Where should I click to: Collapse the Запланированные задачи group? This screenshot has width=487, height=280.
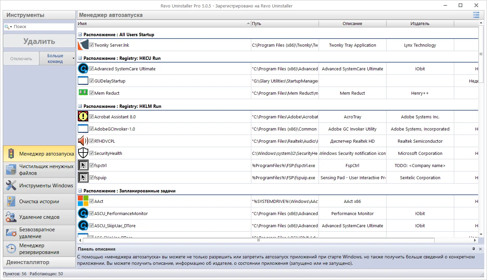pyautogui.click(x=80, y=191)
